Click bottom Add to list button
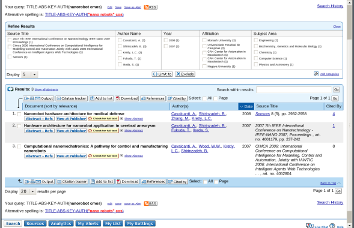This screenshot has width=354, height=228. tap(102, 182)
